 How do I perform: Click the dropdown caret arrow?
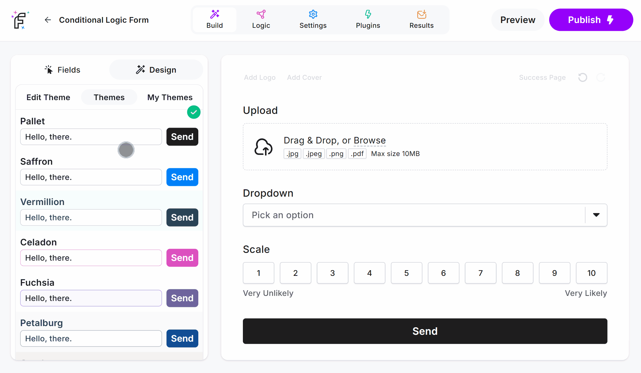[x=596, y=215]
